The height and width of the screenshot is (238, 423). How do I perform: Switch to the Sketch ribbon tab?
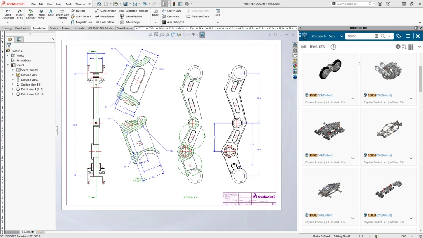click(x=54, y=28)
